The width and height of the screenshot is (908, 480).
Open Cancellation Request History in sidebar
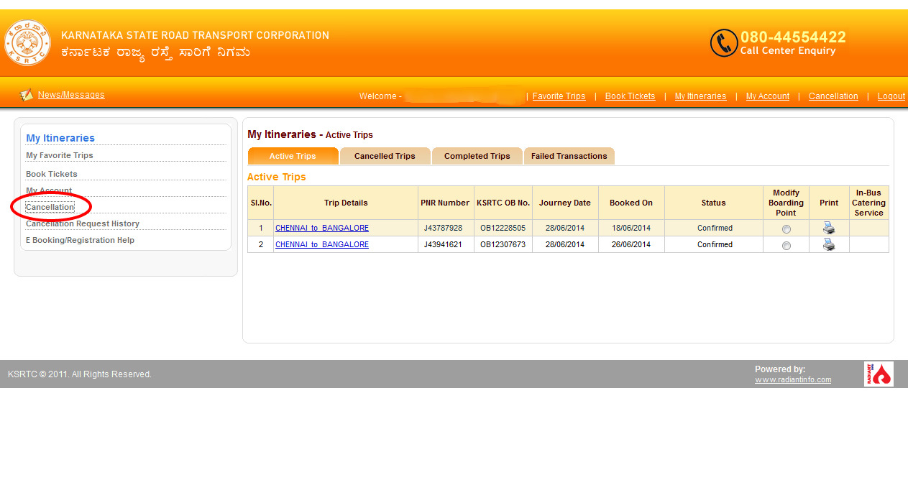[x=81, y=223]
